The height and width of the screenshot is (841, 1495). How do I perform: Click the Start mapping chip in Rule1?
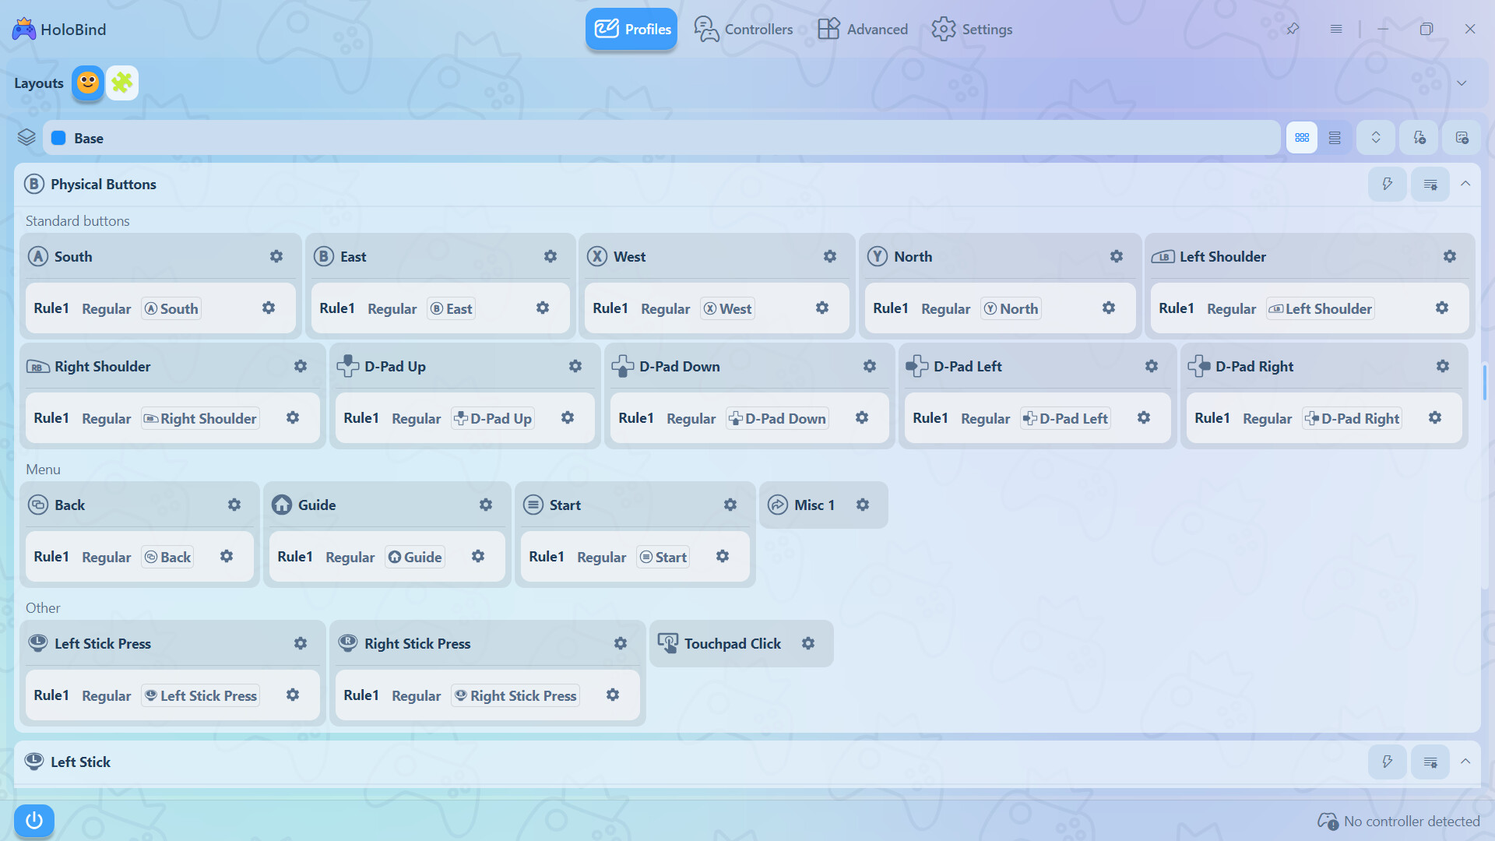click(663, 557)
